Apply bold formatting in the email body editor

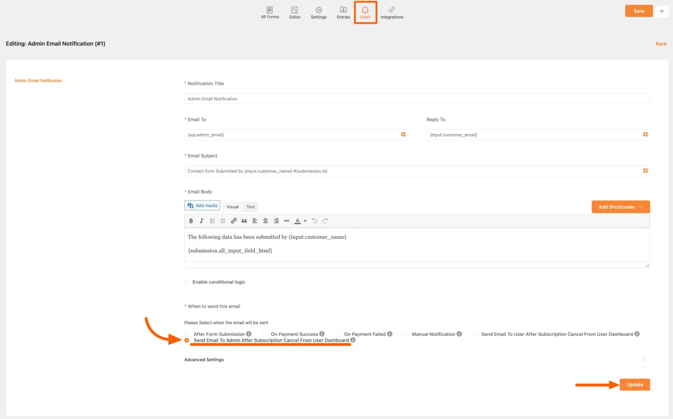pyautogui.click(x=191, y=220)
